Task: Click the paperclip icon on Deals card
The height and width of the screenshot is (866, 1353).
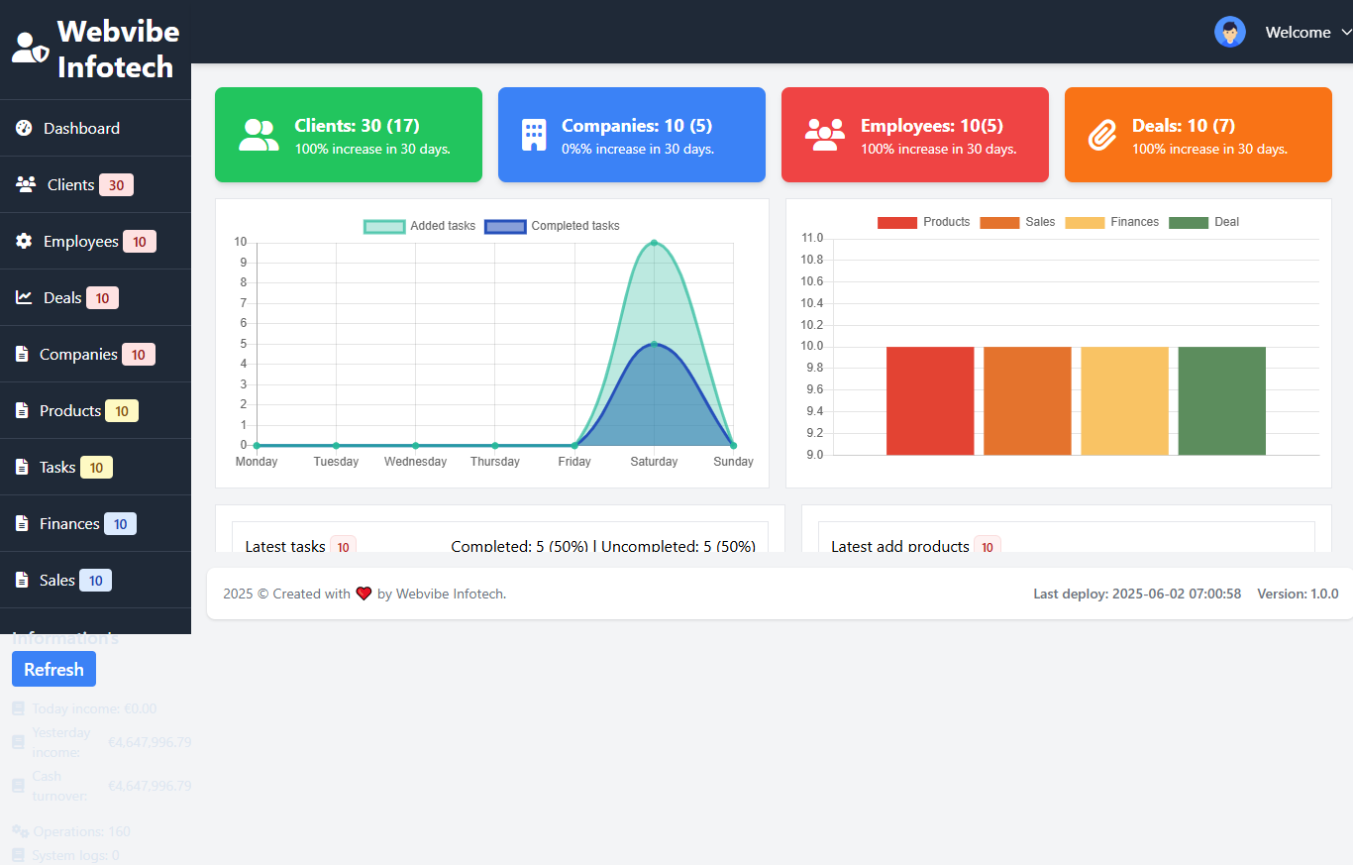Action: pos(1102,135)
